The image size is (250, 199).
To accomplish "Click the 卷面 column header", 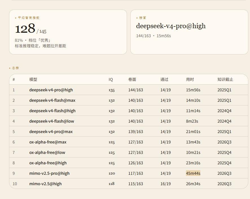I will click(x=132, y=79).
